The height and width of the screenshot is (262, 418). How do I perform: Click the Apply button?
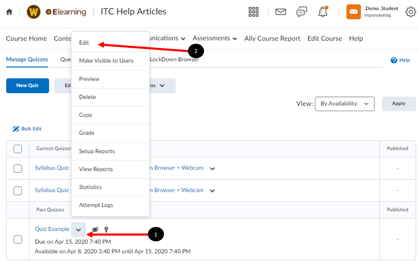pos(399,104)
